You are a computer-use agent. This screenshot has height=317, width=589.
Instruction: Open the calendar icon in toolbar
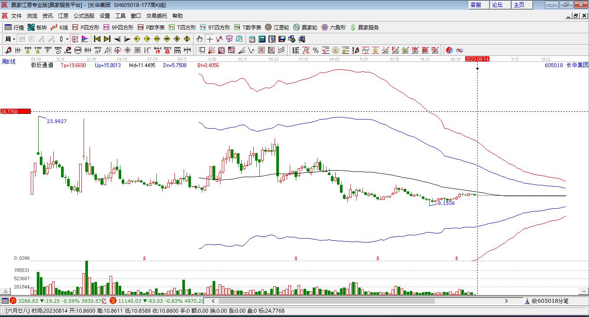point(252,39)
